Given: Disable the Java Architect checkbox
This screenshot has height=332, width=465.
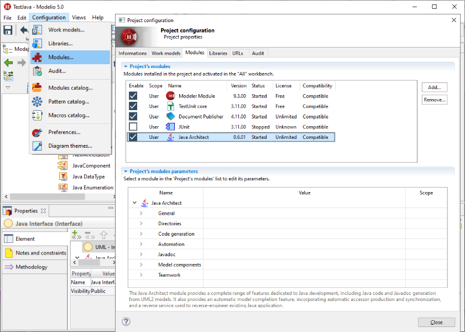Looking at the screenshot, I should tap(133, 137).
